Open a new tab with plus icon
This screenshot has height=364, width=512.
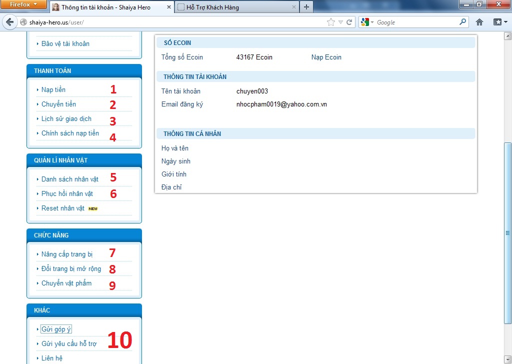tap(306, 7)
